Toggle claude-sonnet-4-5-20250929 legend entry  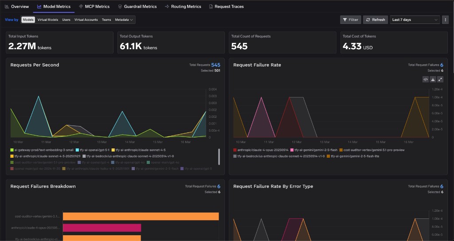45,156
